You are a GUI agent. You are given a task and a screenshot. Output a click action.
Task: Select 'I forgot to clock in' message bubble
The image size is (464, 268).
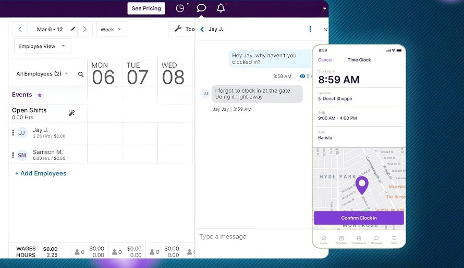click(257, 94)
